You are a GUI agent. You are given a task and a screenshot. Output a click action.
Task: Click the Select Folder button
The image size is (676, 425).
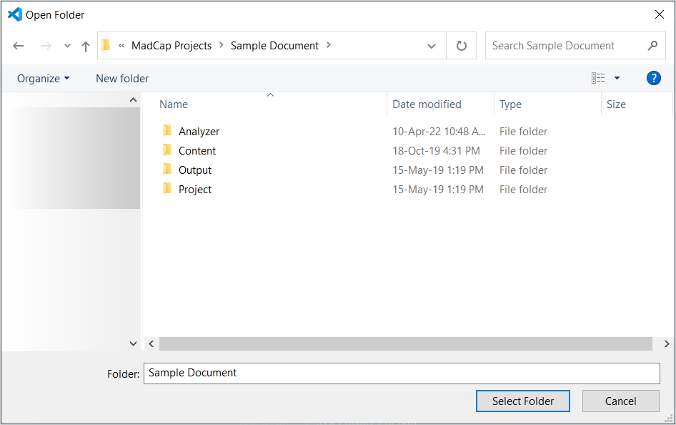click(x=522, y=401)
